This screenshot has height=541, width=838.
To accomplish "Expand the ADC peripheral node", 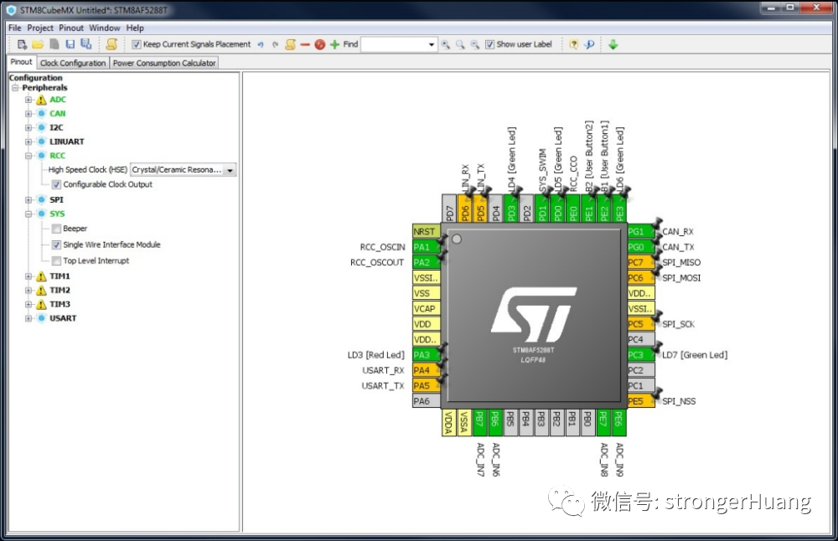I will coord(28,99).
